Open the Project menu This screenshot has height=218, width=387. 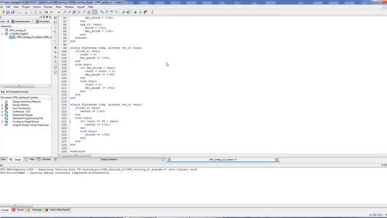point(26,7)
